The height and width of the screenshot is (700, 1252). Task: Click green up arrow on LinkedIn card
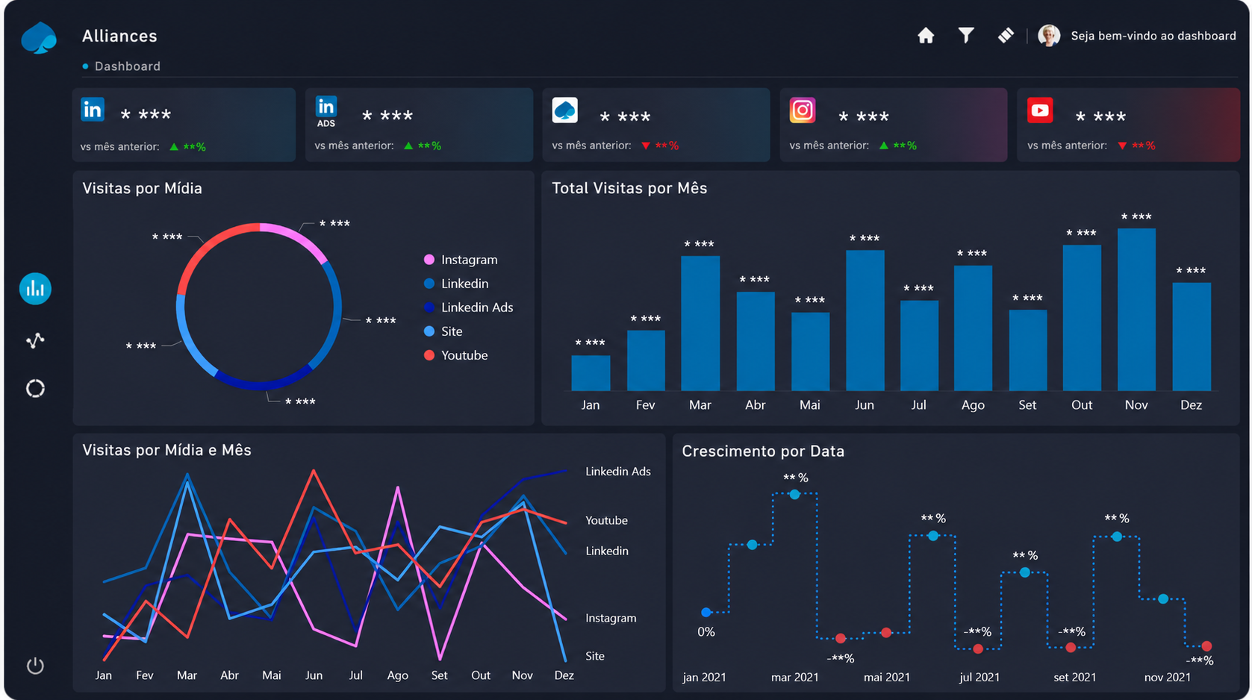click(x=174, y=147)
